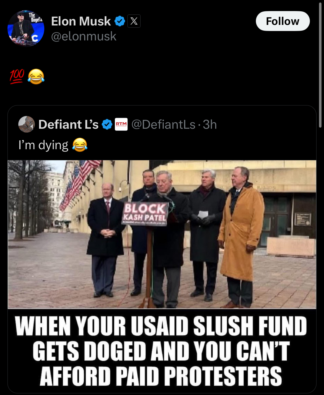Click the 100 points emoji
The height and width of the screenshot is (395, 324).
[17, 77]
